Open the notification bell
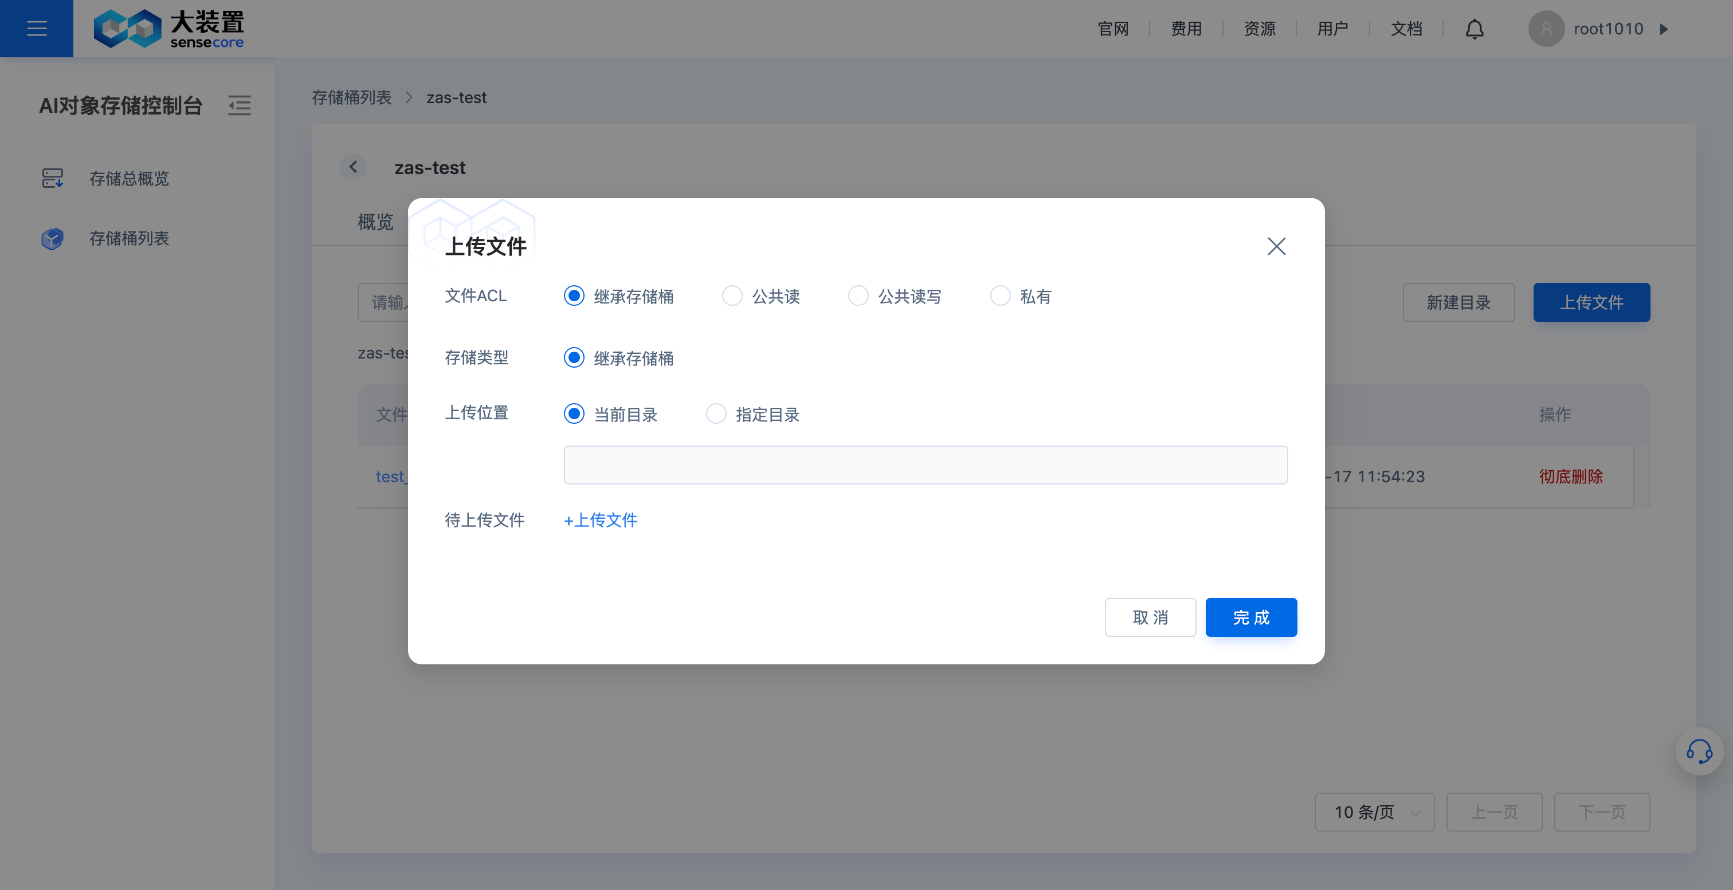The image size is (1733, 890). tap(1474, 29)
